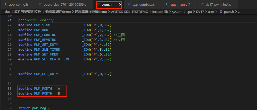The image size is (257, 110).
Task: Open the doc breadcrumb segment
Action: [8, 12]
